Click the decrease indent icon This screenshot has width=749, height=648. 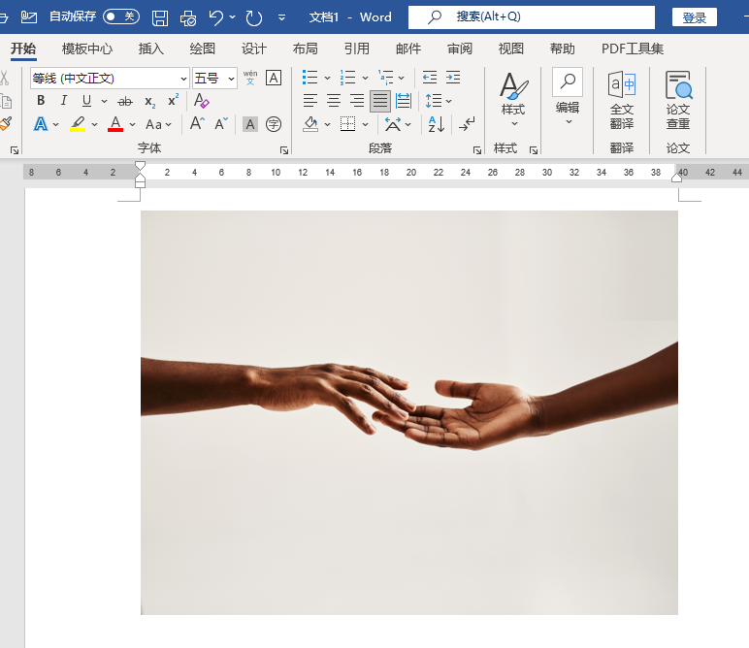(x=430, y=78)
